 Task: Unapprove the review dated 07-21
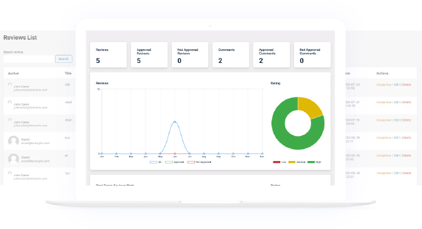click(x=384, y=102)
